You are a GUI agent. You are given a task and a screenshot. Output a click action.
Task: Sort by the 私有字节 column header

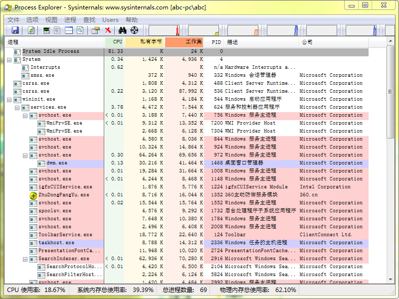tap(144, 42)
